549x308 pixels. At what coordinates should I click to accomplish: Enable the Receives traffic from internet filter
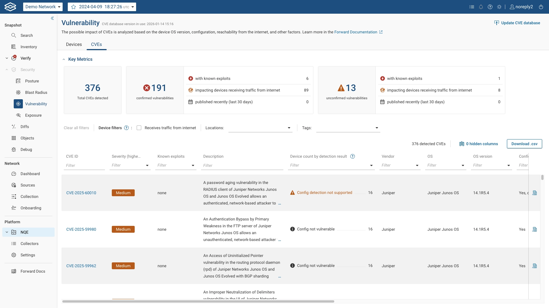(139, 128)
